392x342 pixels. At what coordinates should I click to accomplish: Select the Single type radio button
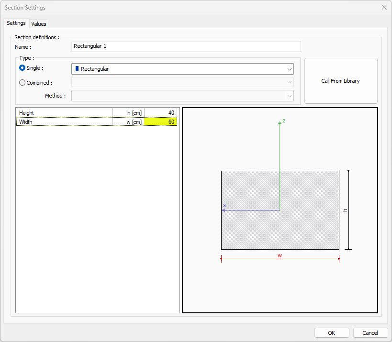click(x=22, y=68)
